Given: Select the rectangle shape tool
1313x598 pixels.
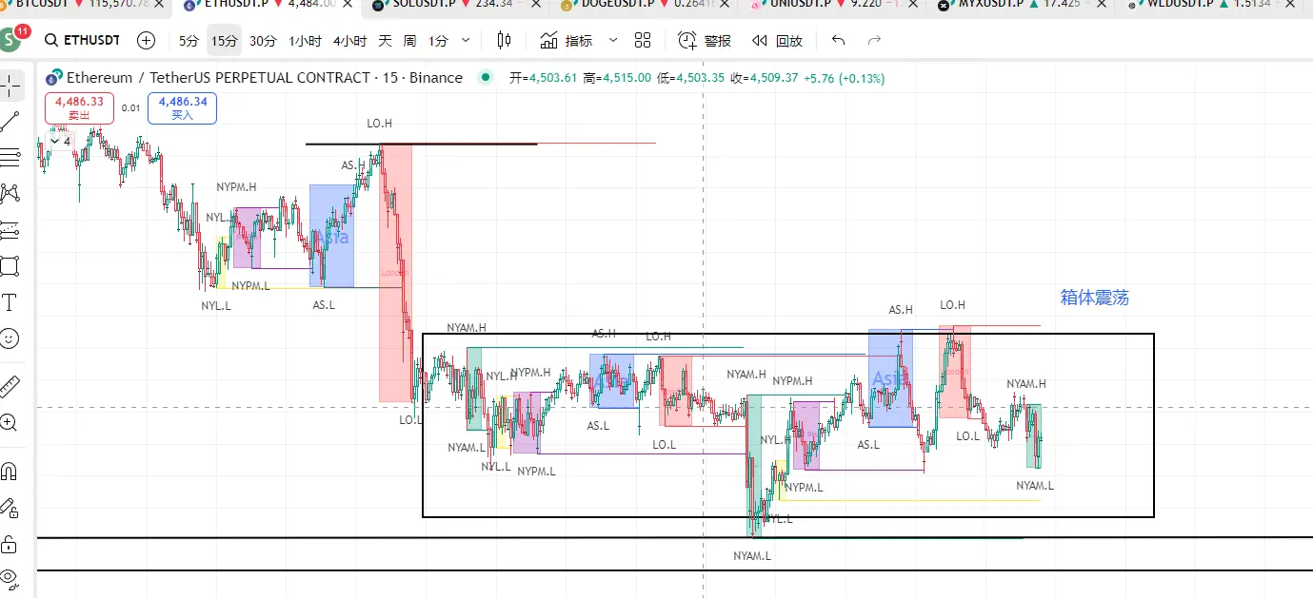Looking at the screenshot, I should [10, 265].
